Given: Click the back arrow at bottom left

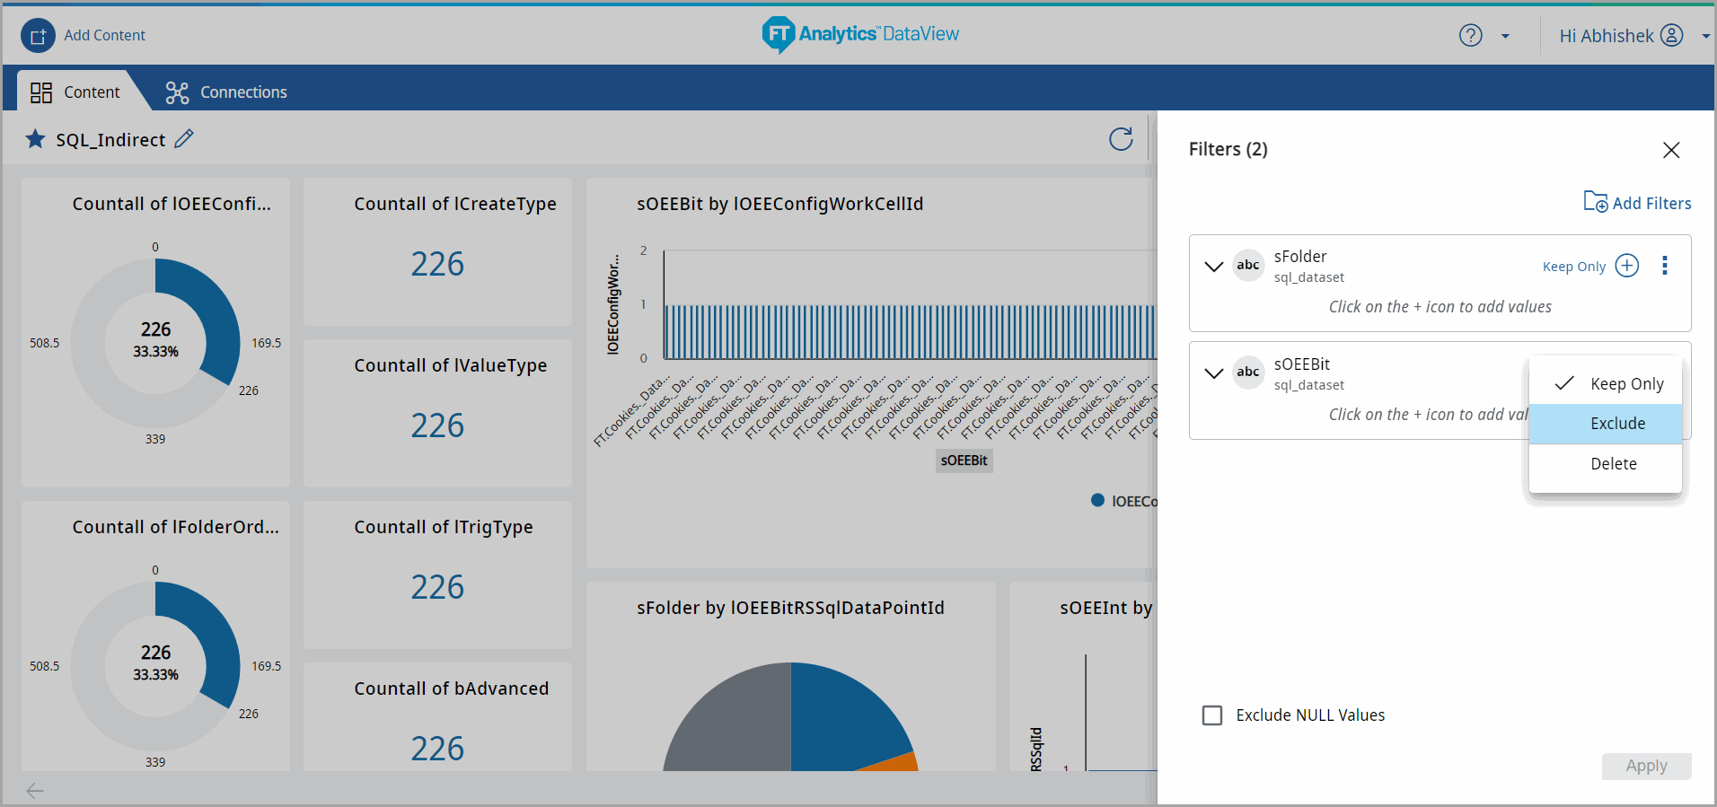Looking at the screenshot, I should pos(35,790).
